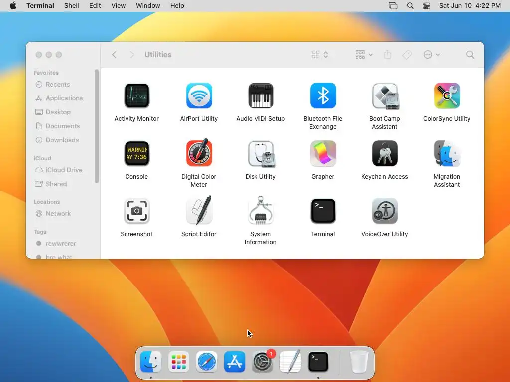Image resolution: width=510 pixels, height=382 pixels.
Task: Click the Boot Camp Assistant icon
Action: coord(385,96)
